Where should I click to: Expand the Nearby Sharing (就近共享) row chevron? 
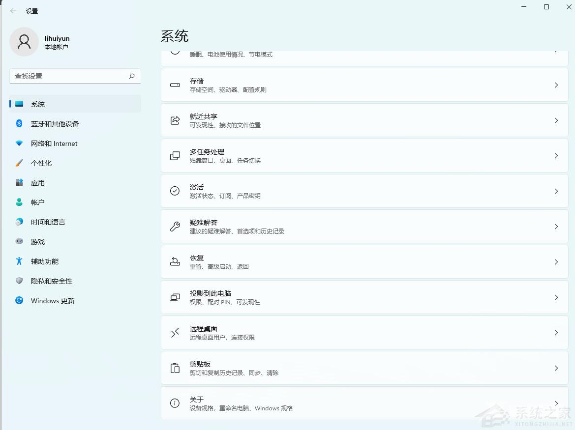[x=556, y=120]
